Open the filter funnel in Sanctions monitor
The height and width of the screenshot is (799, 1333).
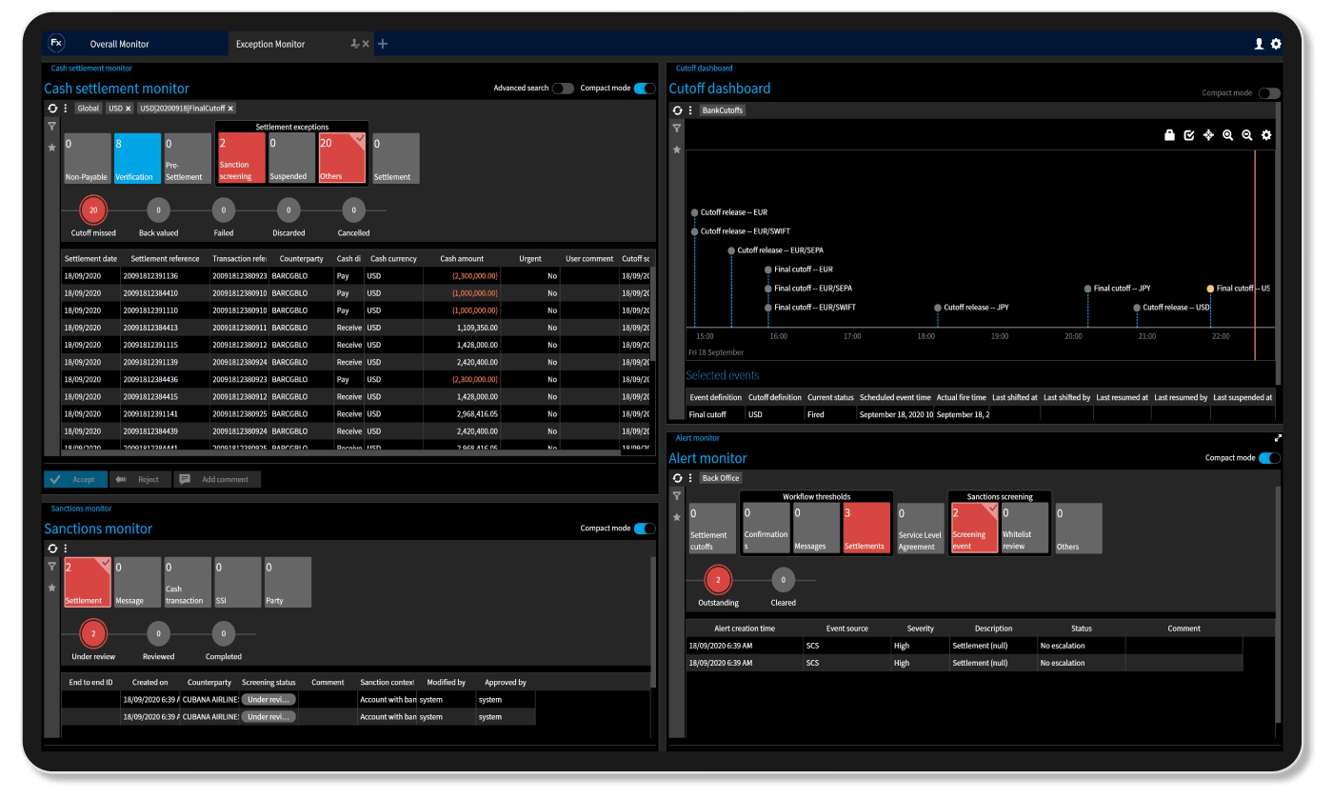pyautogui.click(x=52, y=567)
